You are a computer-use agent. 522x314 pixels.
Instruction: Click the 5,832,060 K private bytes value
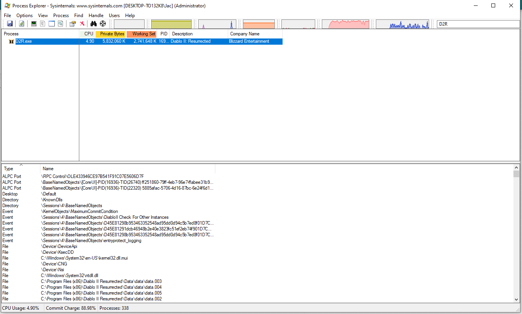114,41
